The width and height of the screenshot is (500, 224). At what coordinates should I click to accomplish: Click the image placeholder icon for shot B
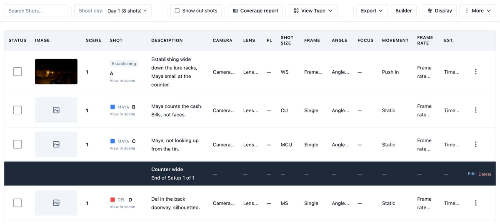pos(56,110)
